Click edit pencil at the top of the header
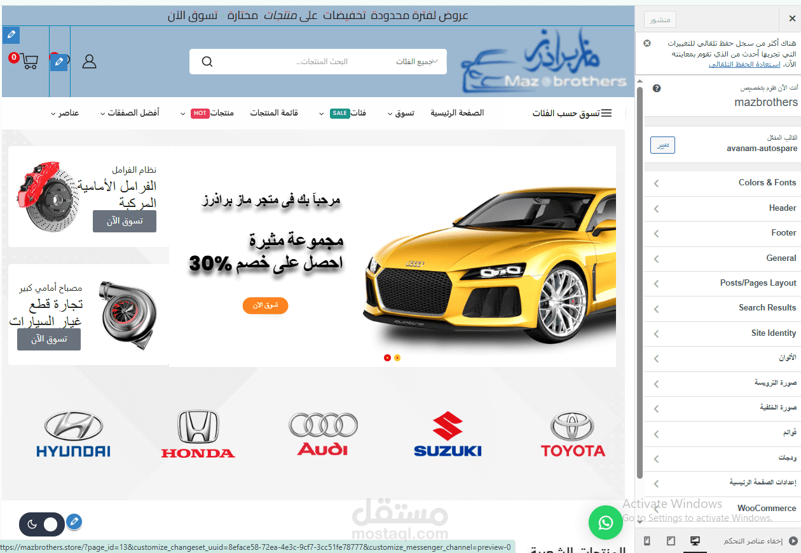Screen dimensions: 801x553 click(11, 35)
